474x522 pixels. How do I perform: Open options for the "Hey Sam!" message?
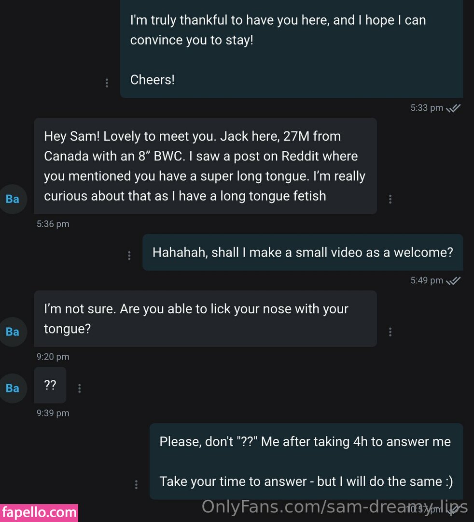[390, 199]
